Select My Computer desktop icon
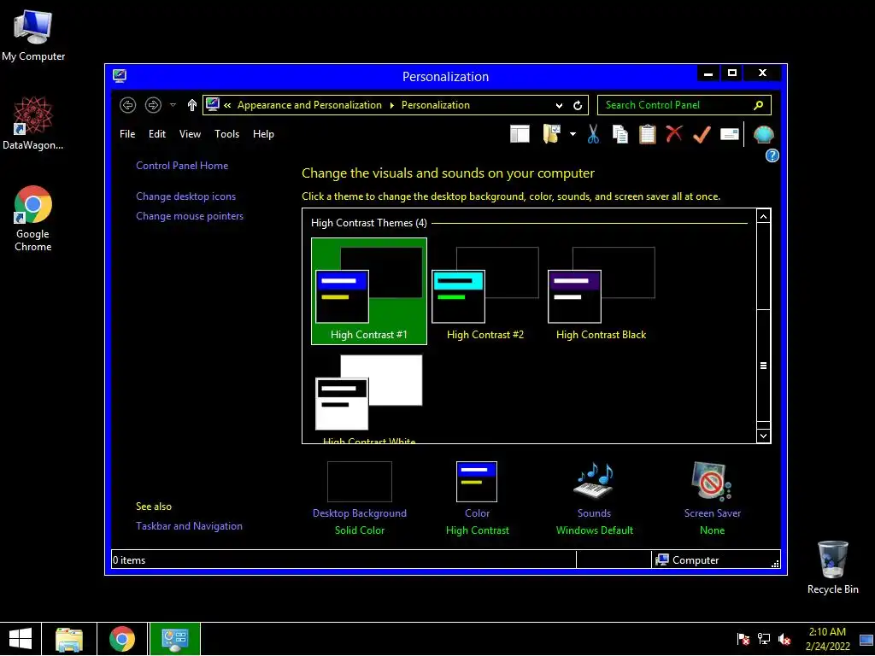 pos(33,36)
